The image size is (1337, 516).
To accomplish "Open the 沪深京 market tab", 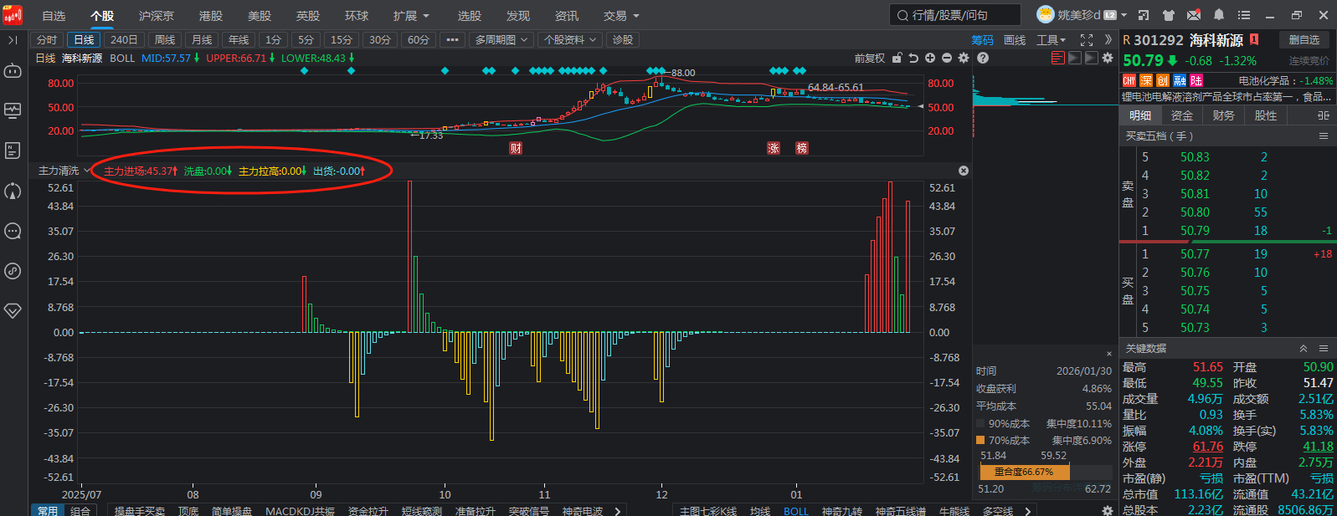I will [x=157, y=16].
